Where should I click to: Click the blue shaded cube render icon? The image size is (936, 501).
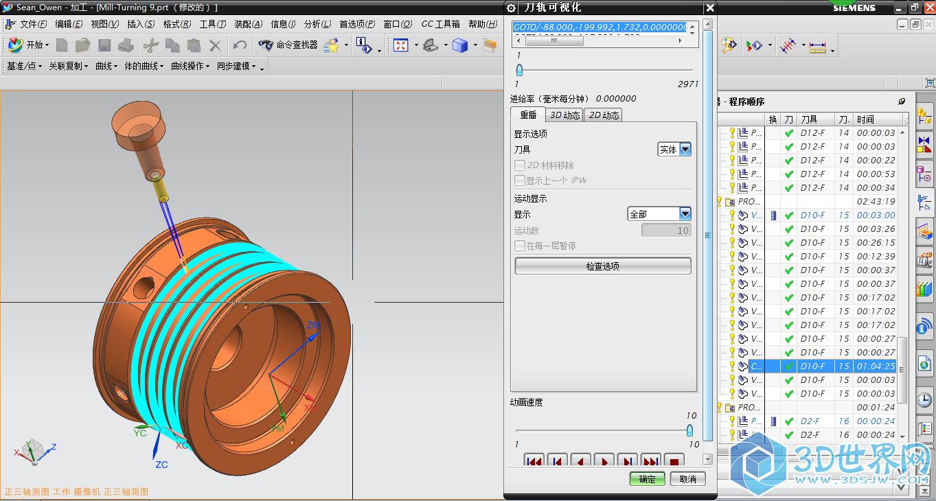coord(461,45)
